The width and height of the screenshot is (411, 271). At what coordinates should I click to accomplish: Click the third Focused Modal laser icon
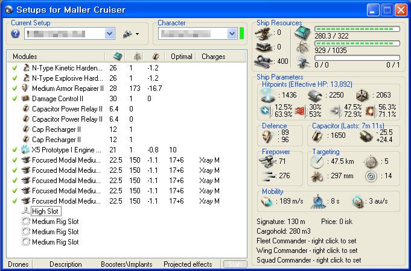[x=26, y=181]
